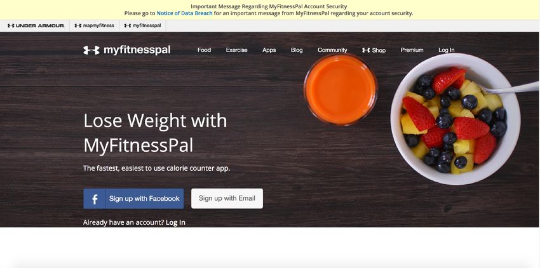The width and height of the screenshot is (540, 268).
Task: Click Sign up with Email button
Action: [x=227, y=198]
